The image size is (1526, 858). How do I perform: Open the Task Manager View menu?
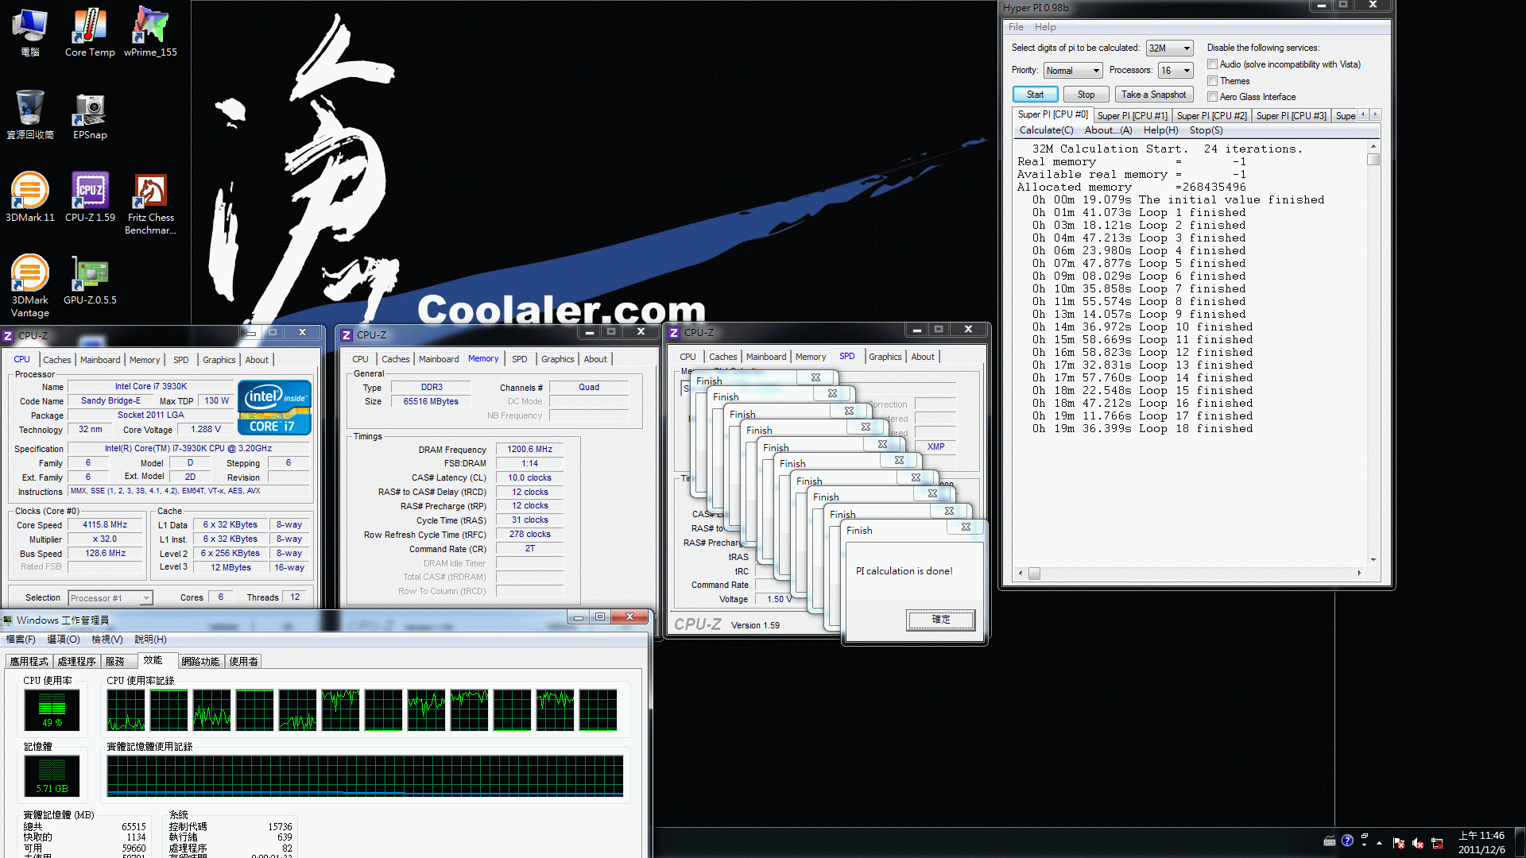click(x=107, y=640)
